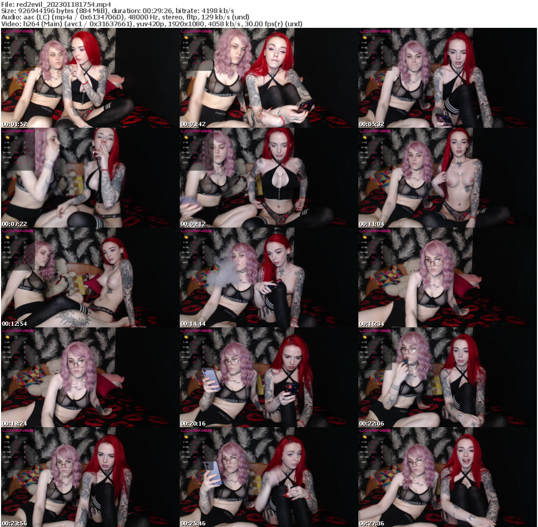The height and width of the screenshot is (527, 538).
Task: Click the clock timer icon in the overlay
Action: (x=16, y=38)
